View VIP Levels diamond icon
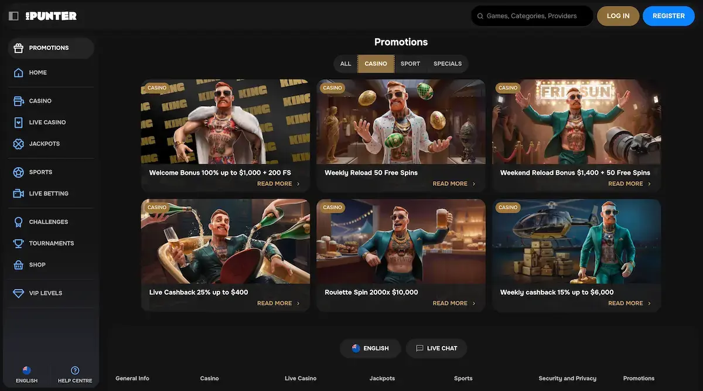Image resolution: width=703 pixels, height=391 pixels. click(x=18, y=293)
